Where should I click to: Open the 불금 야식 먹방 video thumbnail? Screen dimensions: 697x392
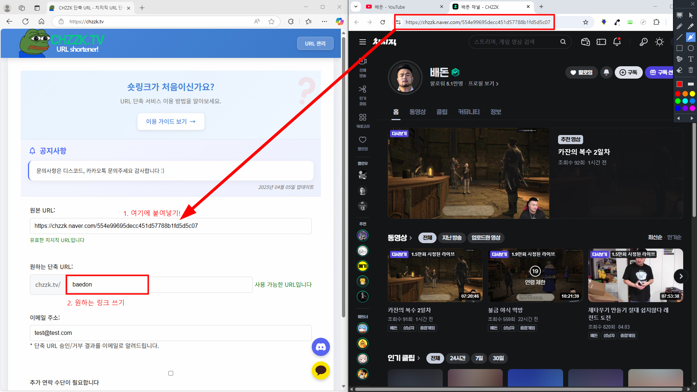tap(535, 276)
